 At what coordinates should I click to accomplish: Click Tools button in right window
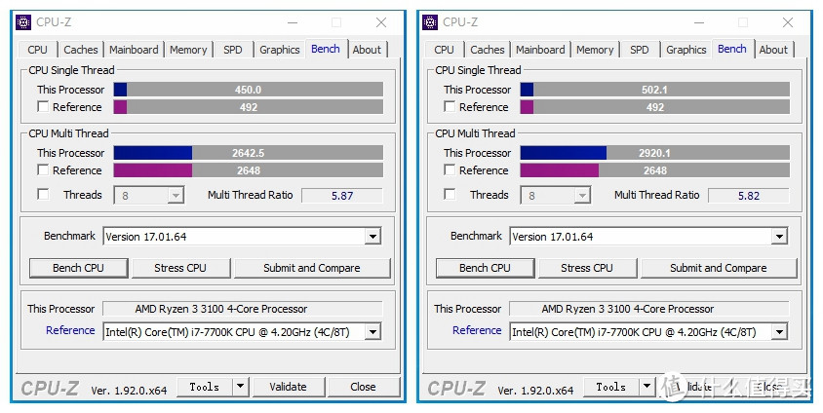point(611,387)
